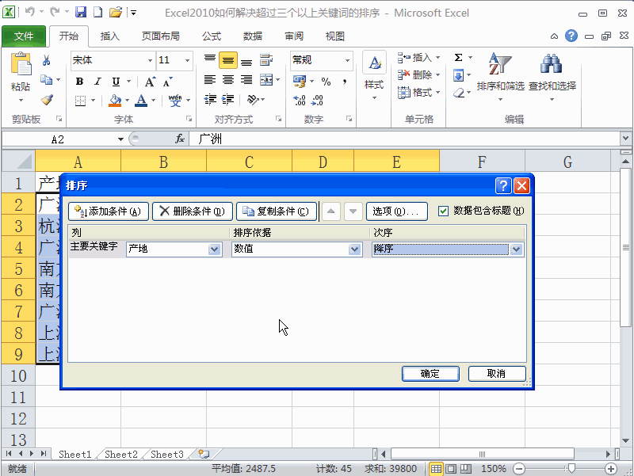Switch to Page Break Preview icon
Screen dimensions: 634x476
[x=465, y=469]
